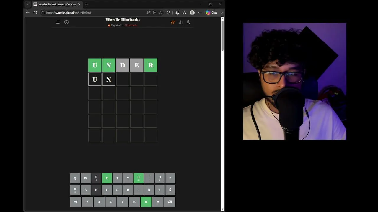Viewport: 378px width, 212px height.
Task: Open Copilot Chat
Action: pyautogui.click(x=211, y=13)
